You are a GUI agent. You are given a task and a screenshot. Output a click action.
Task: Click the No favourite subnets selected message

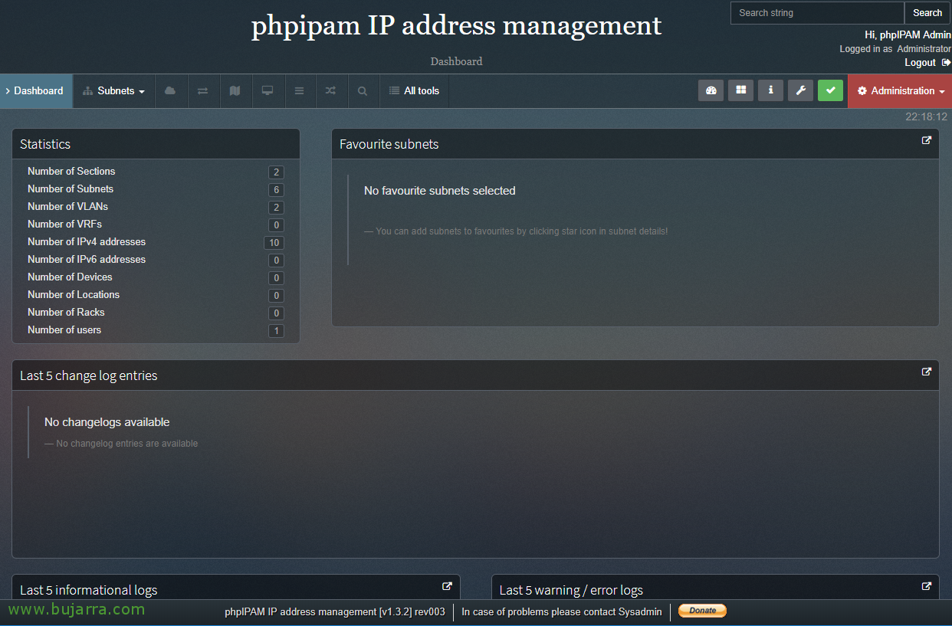click(439, 191)
